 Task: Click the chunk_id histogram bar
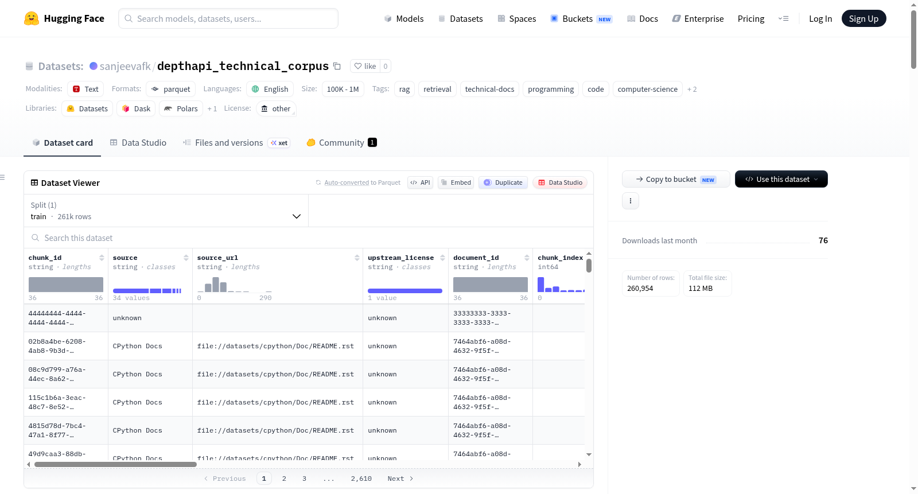click(x=66, y=285)
